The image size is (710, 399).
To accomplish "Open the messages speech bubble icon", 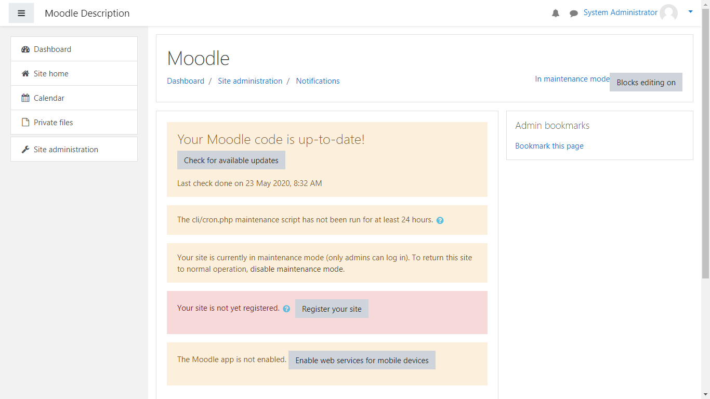I will pyautogui.click(x=574, y=14).
